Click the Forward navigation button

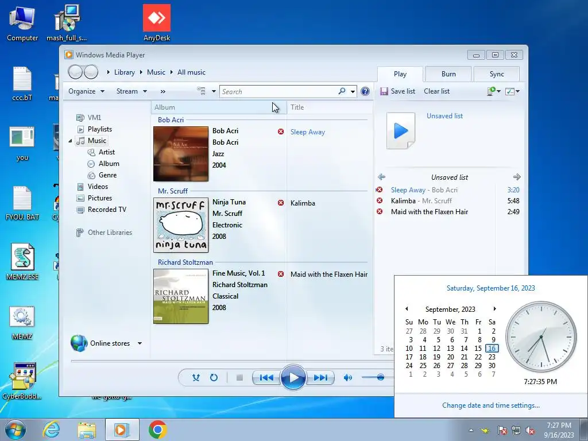91,72
